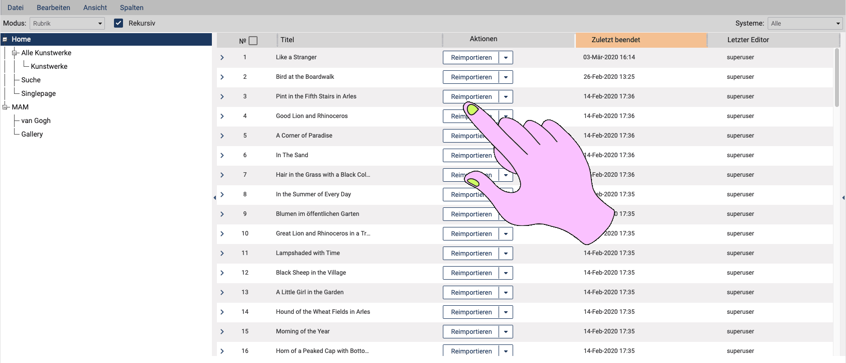The height and width of the screenshot is (363, 846).
Task: Select van Gogh in the tree
Action: click(36, 120)
